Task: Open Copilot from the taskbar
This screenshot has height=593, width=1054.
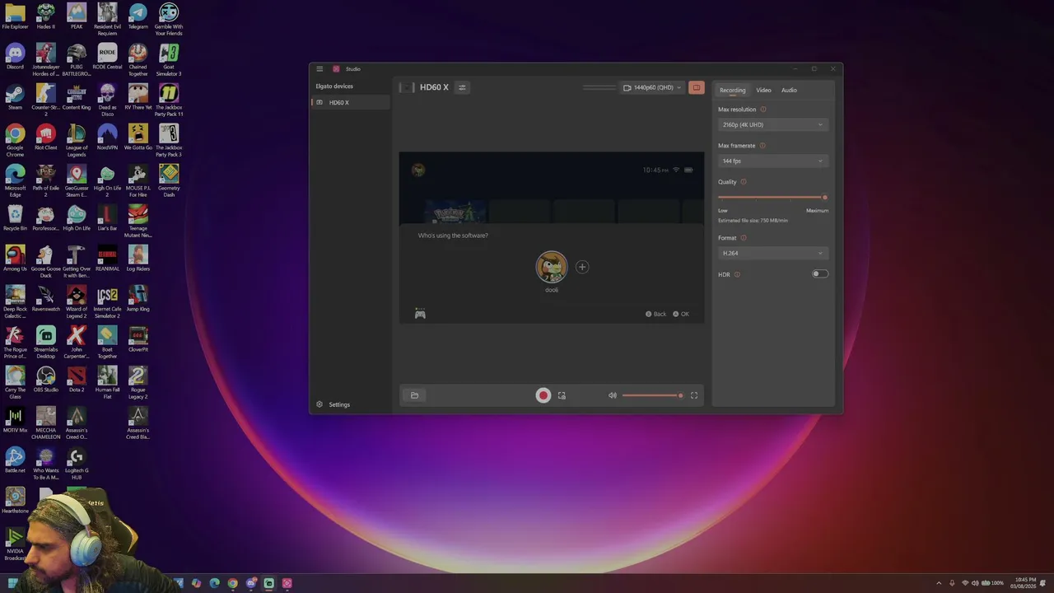Action: tap(196, 583)
